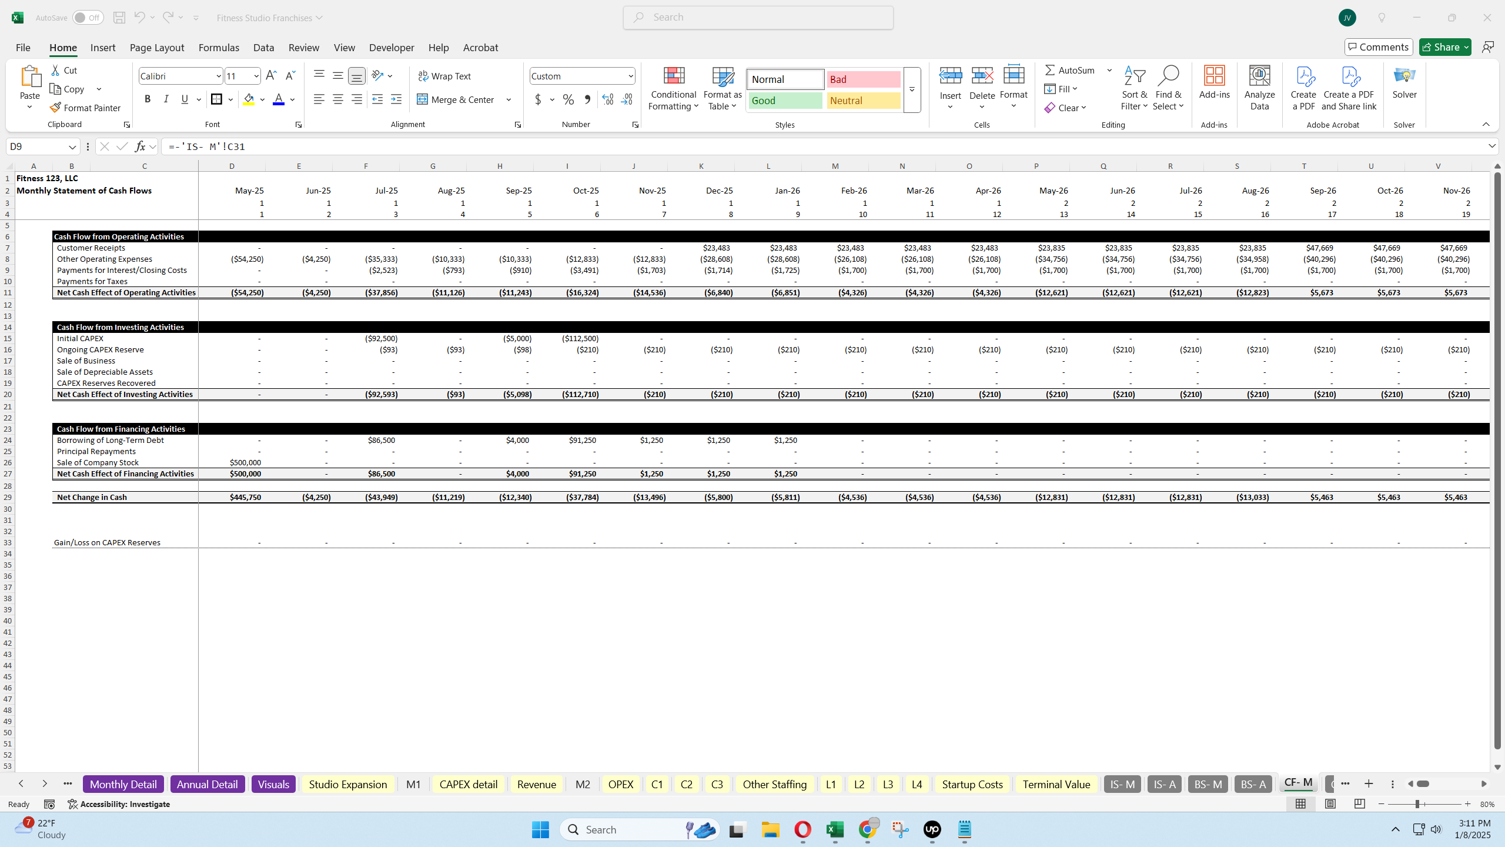Toggle Bold formatting
Screen dimensions: 1505x847
tap(148, 99)
